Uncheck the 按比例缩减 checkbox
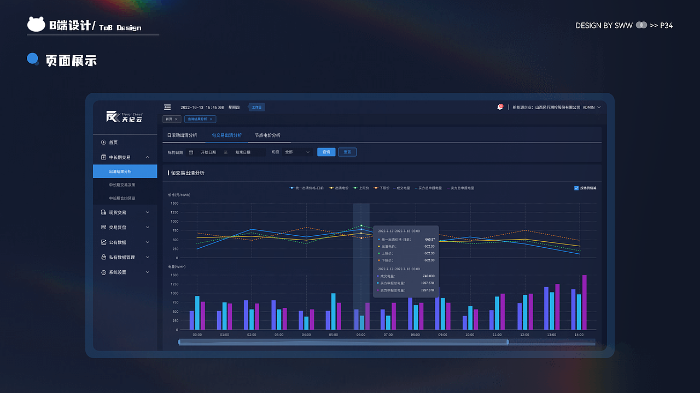Viewport: 700px width, 393px height. point(576,188)
